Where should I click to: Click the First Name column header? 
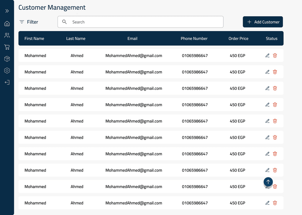pyautogui.click(x=34, y=38)
